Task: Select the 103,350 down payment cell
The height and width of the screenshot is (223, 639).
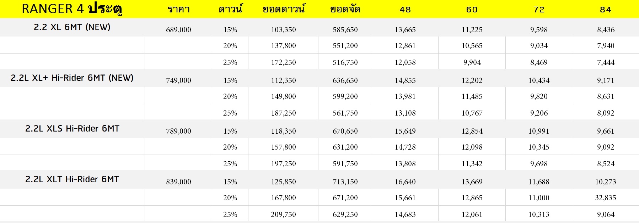Action: tap(283, 30)
